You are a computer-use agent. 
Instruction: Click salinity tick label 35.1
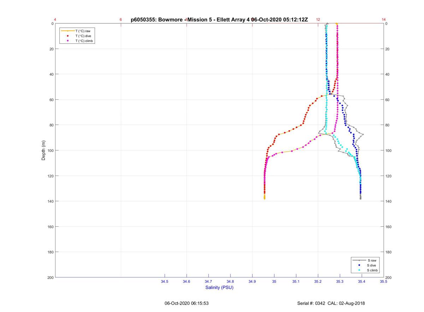coord(296,281)
